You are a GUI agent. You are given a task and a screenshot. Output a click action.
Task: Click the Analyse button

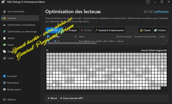point(71,30)
